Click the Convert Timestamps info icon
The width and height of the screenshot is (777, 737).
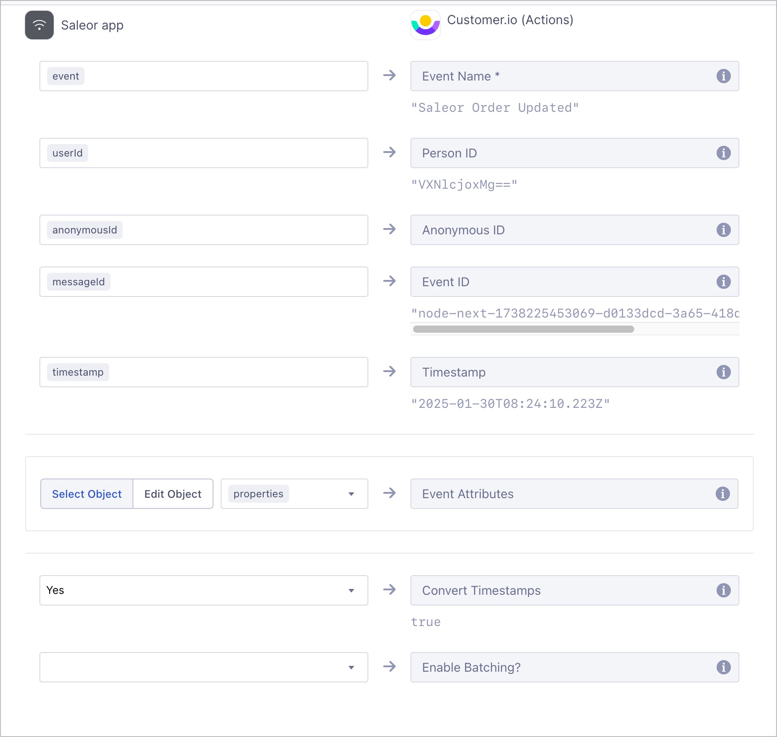tap(723, 590)
